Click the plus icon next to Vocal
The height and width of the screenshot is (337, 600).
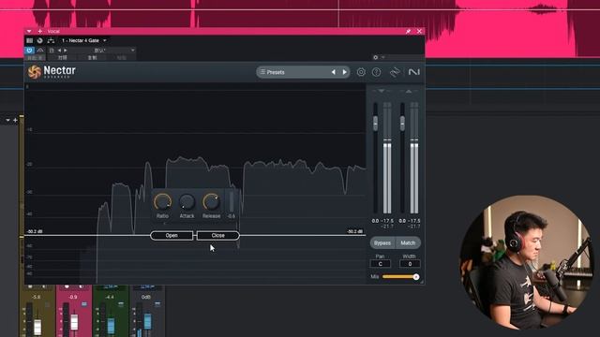(x=39, y=31)
